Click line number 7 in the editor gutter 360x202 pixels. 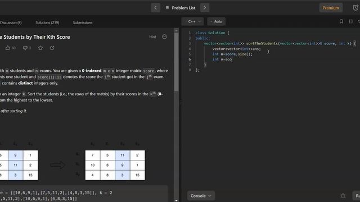(x=190, y=65)
